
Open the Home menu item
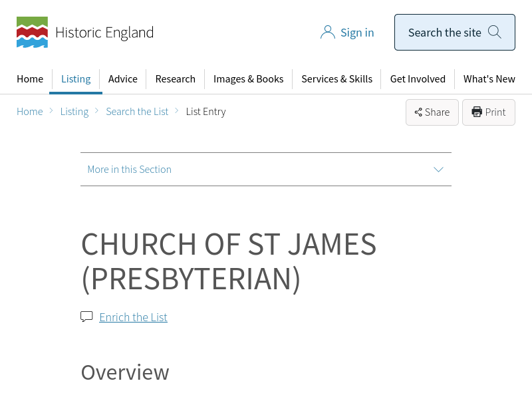point(30,79)
